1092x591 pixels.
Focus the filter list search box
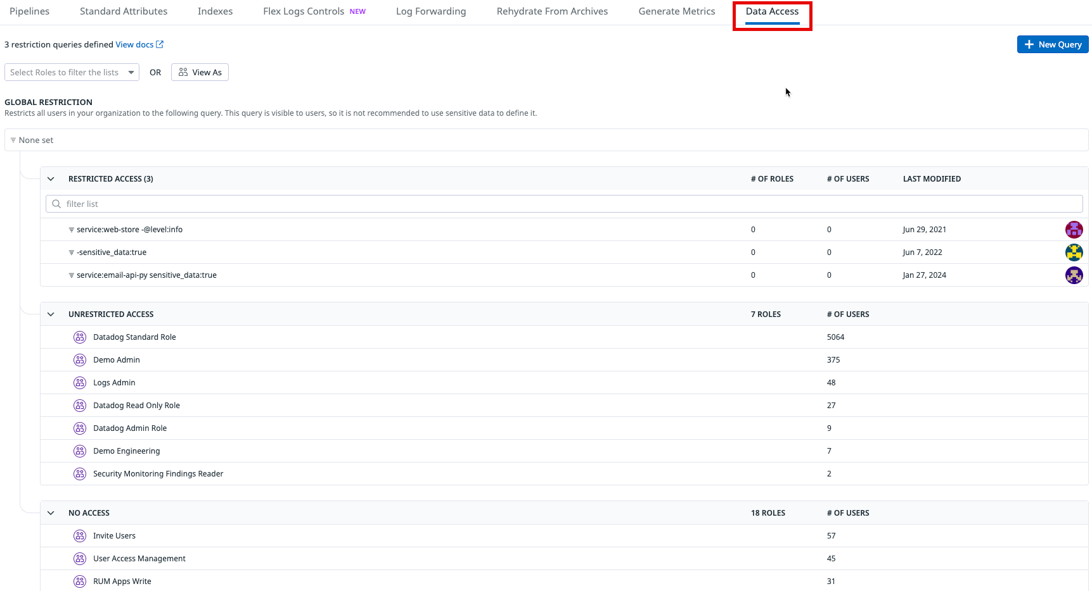pos(564,204)
